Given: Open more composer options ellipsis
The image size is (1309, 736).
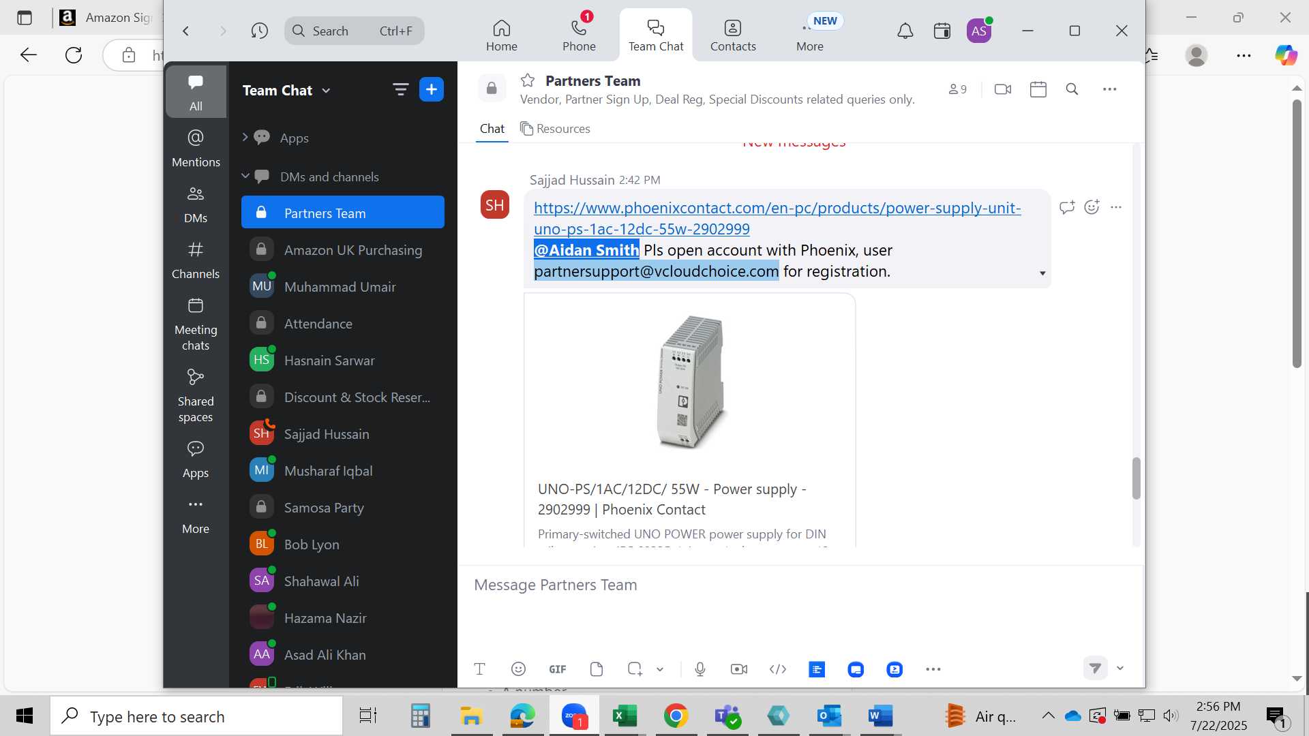Looking at the screenshot, I should point(933,669).
